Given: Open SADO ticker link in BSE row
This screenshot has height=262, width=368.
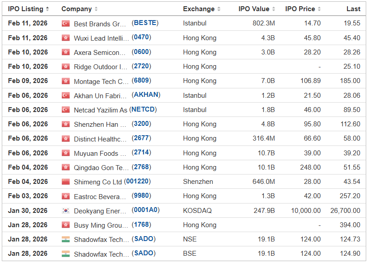Looking at the screenshot, I should point(144,253).
